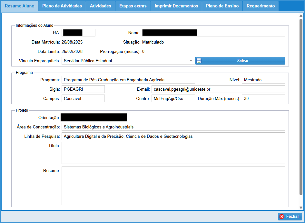Click the scrollbar down arrow
This screenshot has height=223, width=305.
pos(301,208)
